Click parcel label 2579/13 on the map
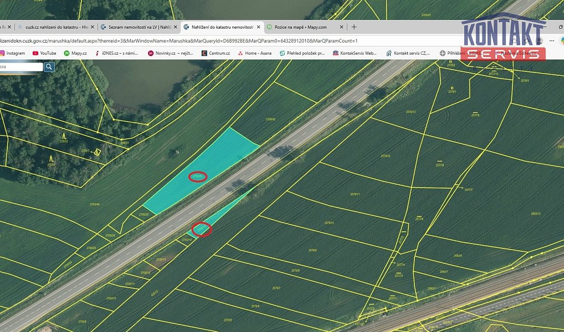This screenshot has width=564, height=332. 411,112
